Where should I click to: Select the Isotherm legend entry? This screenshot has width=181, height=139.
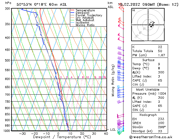pyautogui.click(x=82, y=23)
